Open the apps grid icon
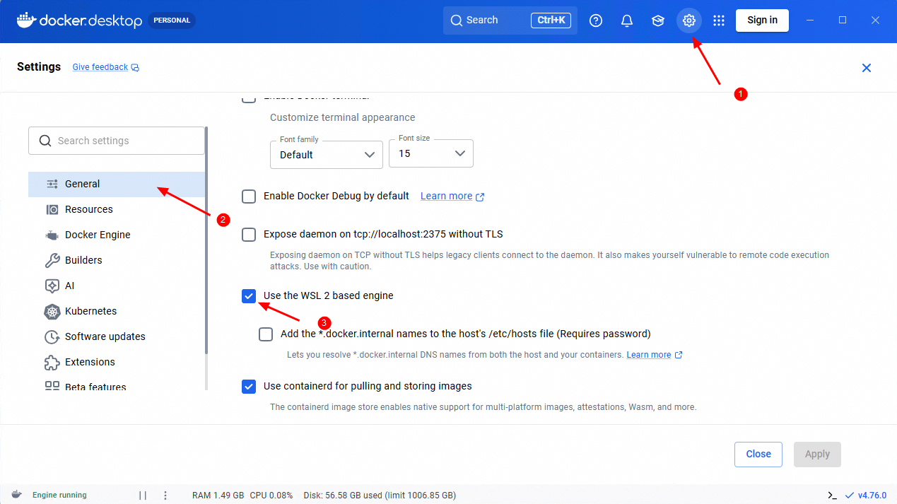The image size is (897, 504). tap(719, 20)
